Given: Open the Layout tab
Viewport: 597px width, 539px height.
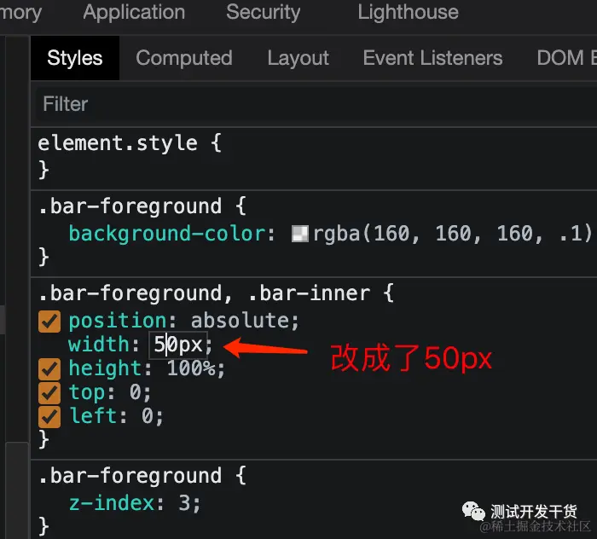Looking at the screenshot, I should [x=298, y=58].
